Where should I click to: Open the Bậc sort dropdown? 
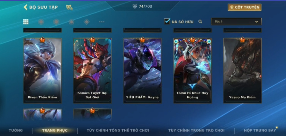(236, 21)
